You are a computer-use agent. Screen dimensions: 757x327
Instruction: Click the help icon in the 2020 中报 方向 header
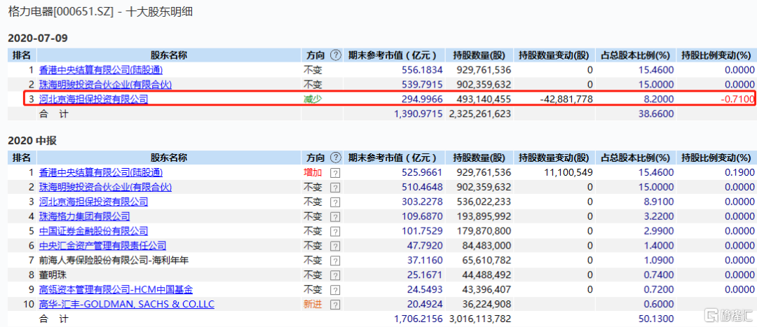pos(336,158)
